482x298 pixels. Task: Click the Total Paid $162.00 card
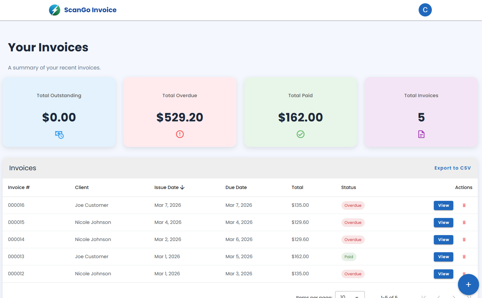300,112
